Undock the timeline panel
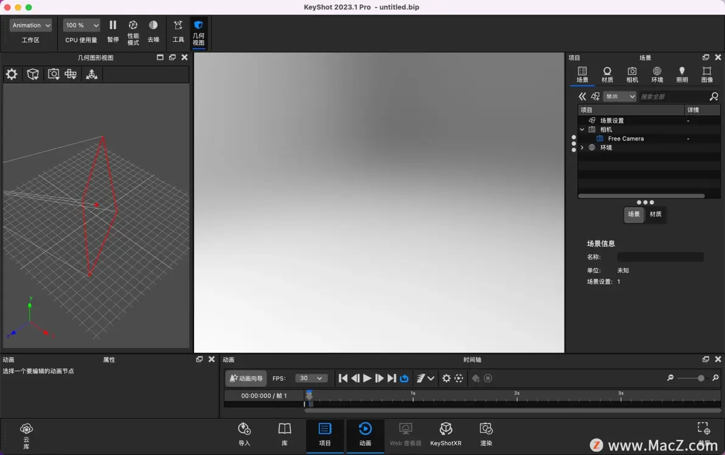725x455 pixels. coord(706,359)
